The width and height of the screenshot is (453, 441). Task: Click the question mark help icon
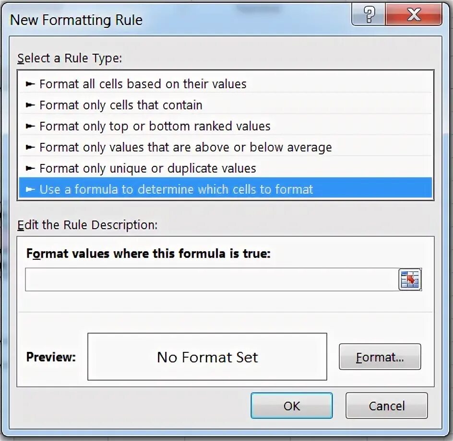(x=369, y=14)
